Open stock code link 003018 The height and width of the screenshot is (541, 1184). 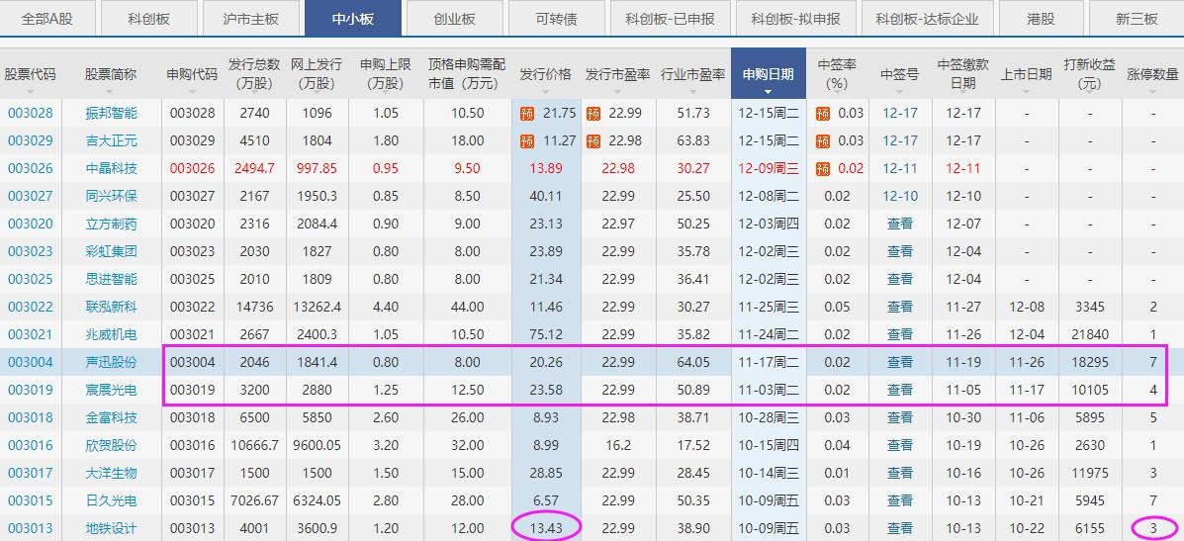[31, 417]
